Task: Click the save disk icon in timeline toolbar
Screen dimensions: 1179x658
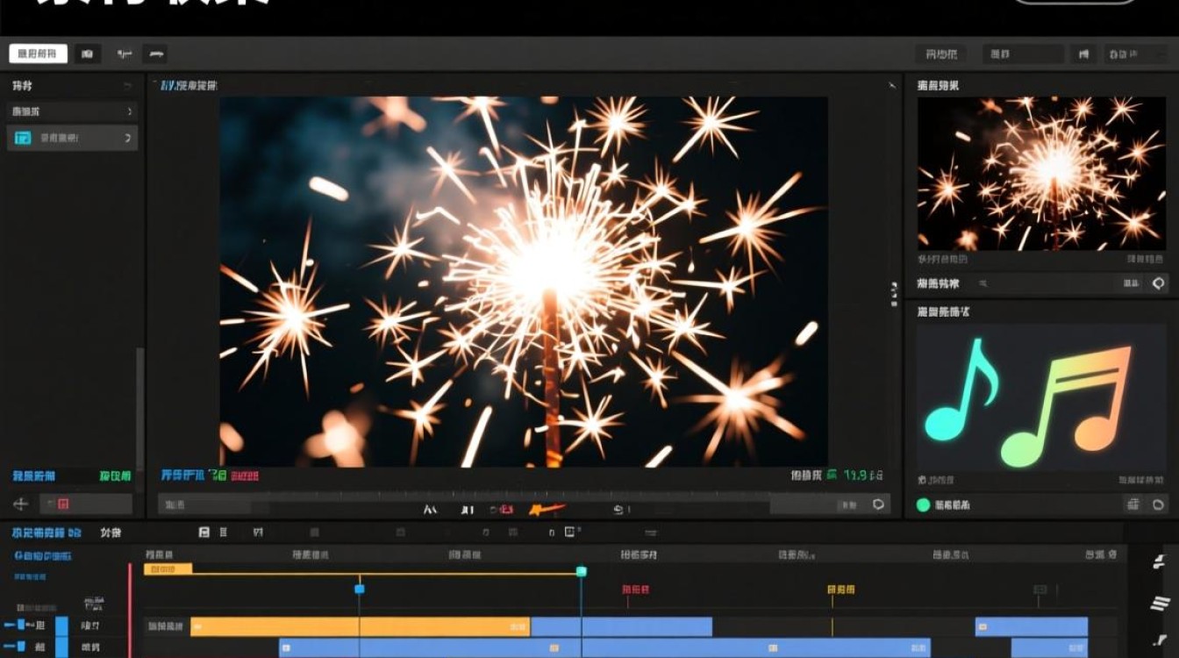Action: pos(204,533)
